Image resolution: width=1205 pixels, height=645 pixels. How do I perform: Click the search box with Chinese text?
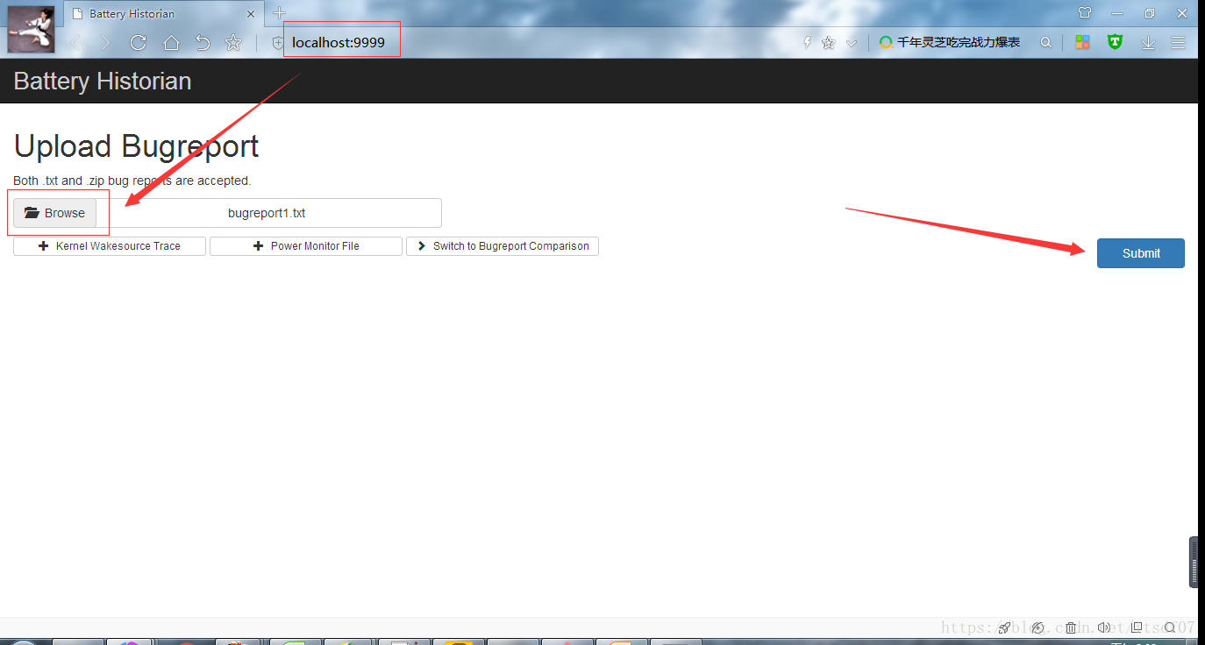tap(957, 42)
